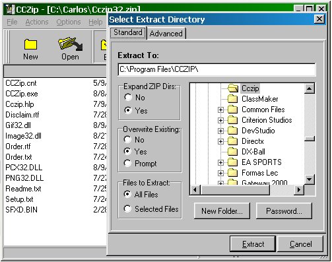332x262 pixels.
Task: Select the DX-Ball folder label in tree
Action: click(253, 152)
